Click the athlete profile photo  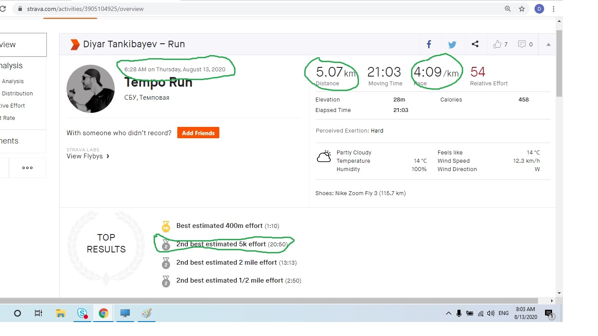(x=91, y=89)
